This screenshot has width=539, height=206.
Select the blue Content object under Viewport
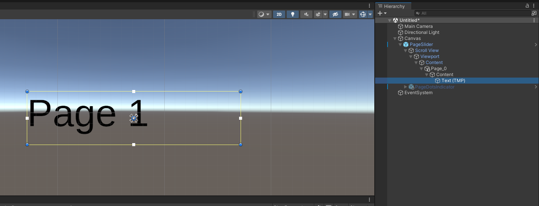[x=434, y=63]
